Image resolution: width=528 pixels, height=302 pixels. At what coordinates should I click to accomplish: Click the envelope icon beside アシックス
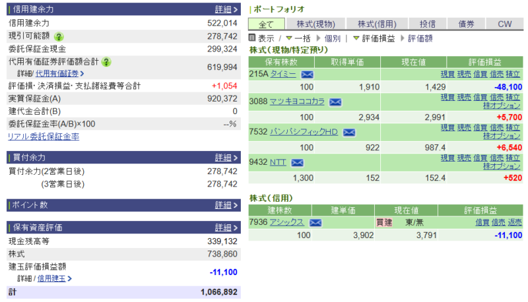point(315,223)
